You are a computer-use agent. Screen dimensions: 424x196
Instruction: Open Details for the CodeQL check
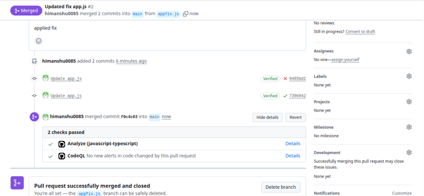pyautogui.click(x=293, y=156)
